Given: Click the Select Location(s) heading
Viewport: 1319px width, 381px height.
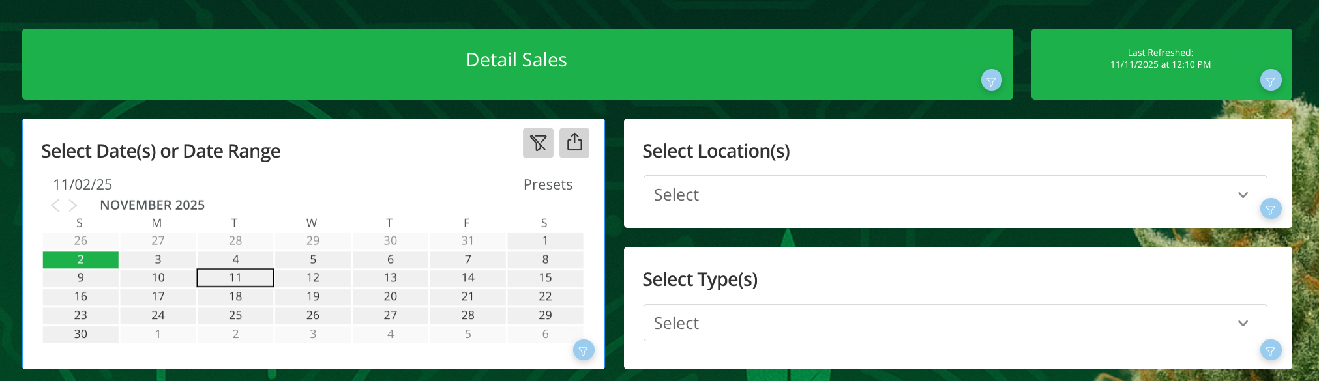Looking at the screenshot, I should tap(716, 151).
